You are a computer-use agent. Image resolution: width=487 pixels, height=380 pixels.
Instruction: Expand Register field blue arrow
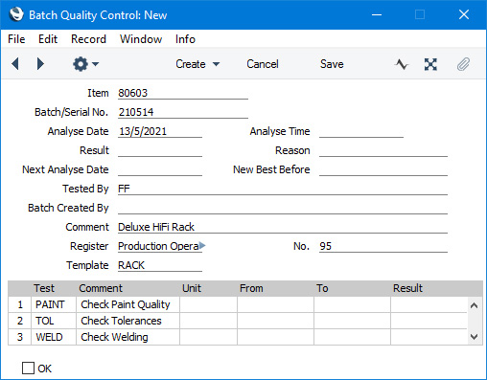pyautogui.click(x=202, y=246)
